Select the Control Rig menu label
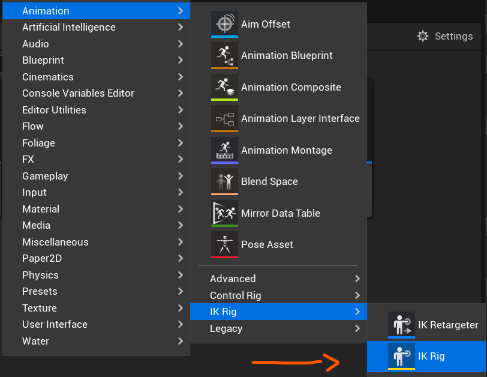 pyautogui.click(x=236, y=295)
